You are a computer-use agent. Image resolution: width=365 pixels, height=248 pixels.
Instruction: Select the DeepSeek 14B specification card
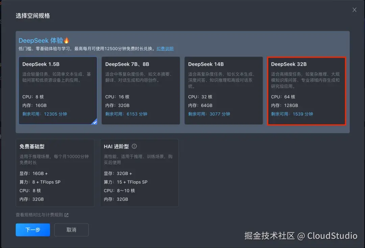[223, 90]
